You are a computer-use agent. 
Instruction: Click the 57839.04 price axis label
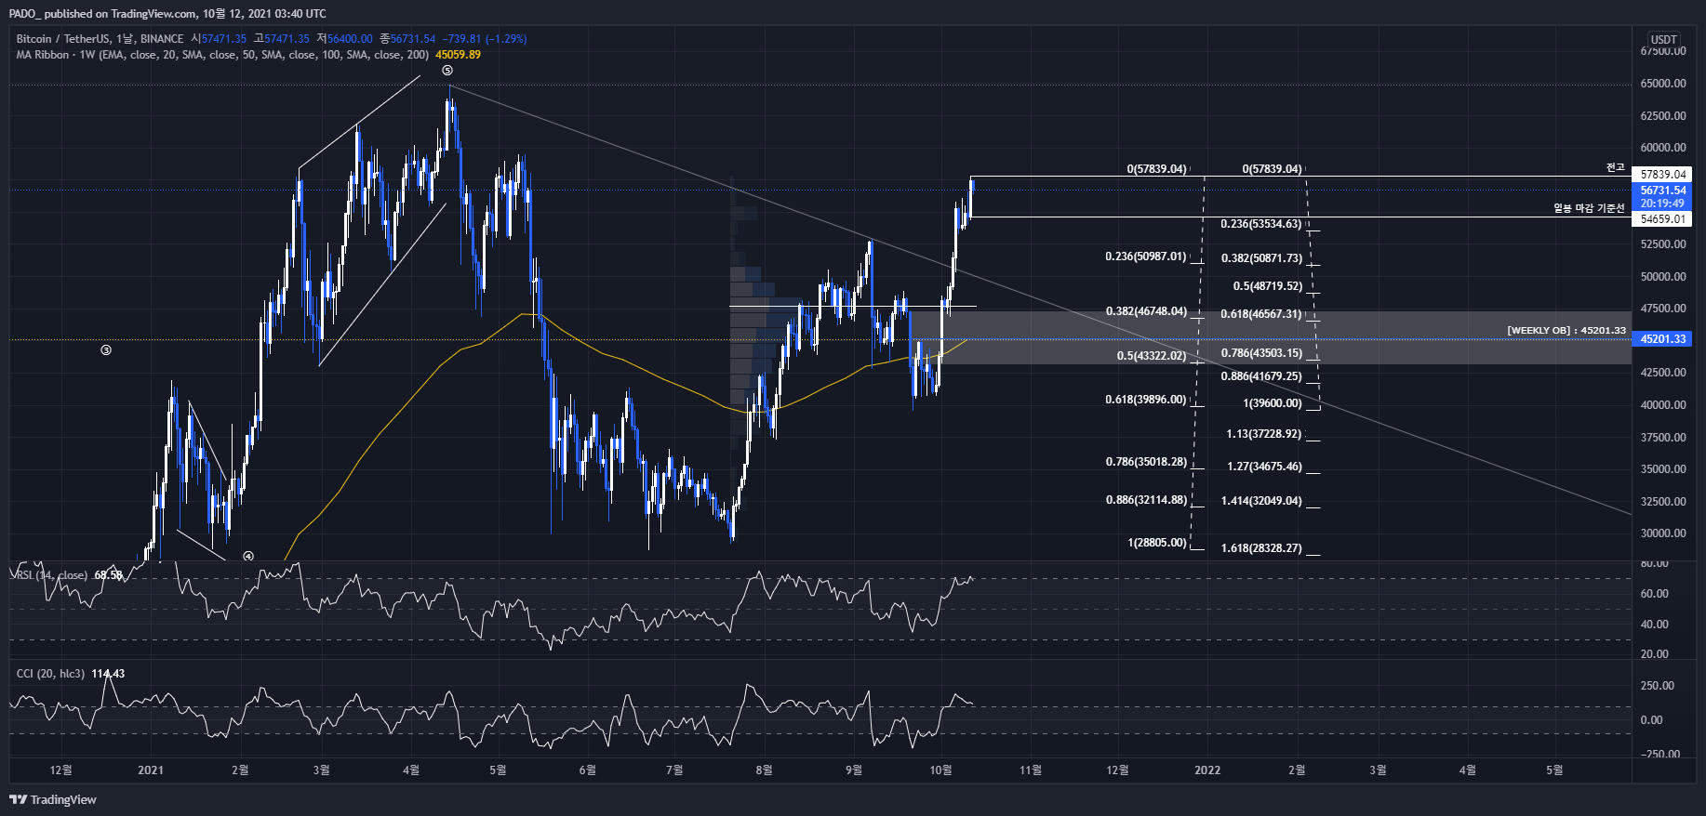(1662, 175)
